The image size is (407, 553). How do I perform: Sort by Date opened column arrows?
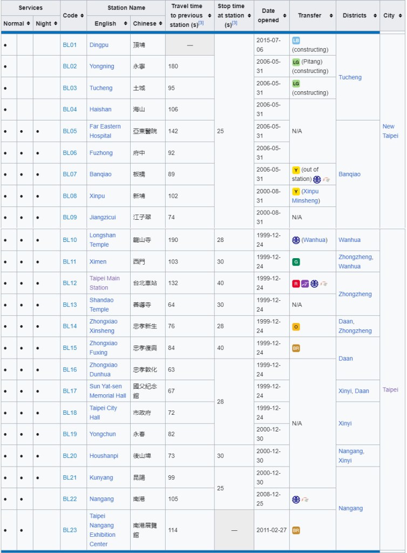(x=285, y=16)
